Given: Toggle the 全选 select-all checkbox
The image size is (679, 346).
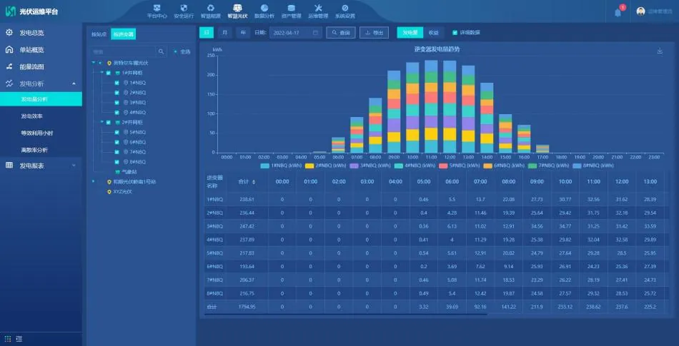Looking at the screenshot, I should pos(175,52).
